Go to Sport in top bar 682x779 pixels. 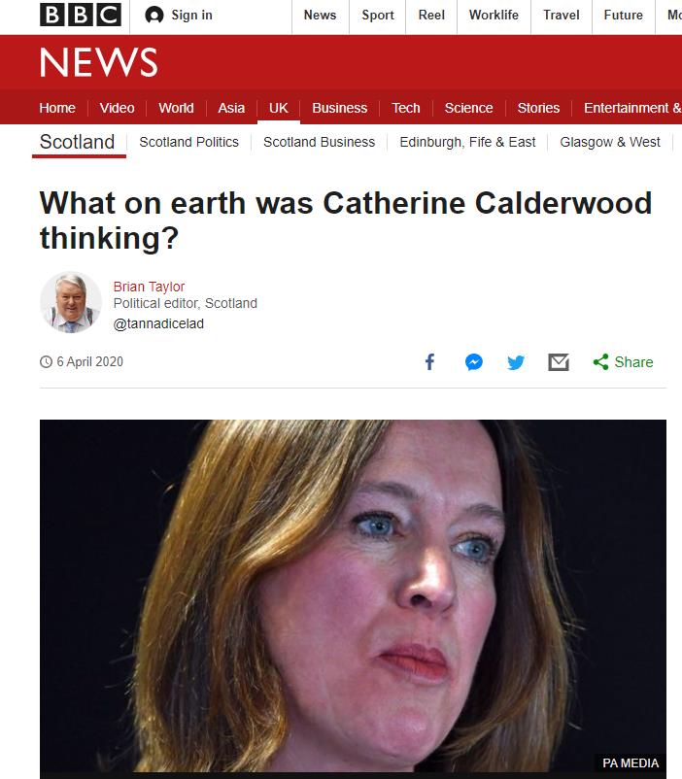(x=378, y=16)
